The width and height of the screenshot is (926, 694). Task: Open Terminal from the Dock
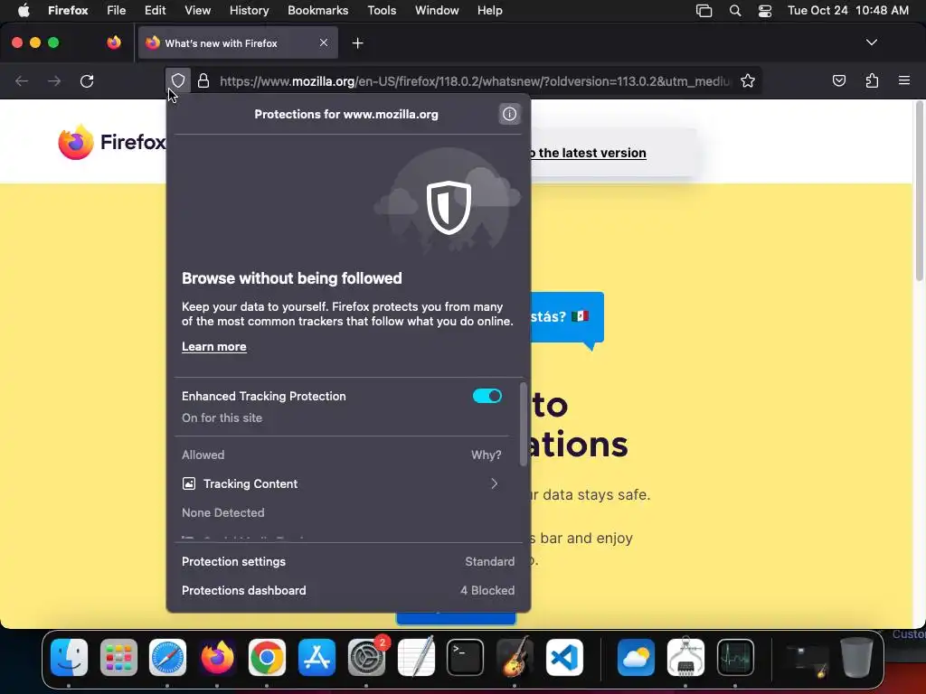[465, 657]
